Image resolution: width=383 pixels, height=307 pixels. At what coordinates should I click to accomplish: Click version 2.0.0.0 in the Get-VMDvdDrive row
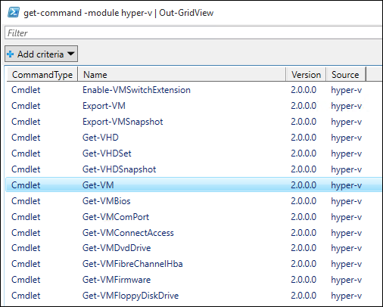(x=304, y=248)
